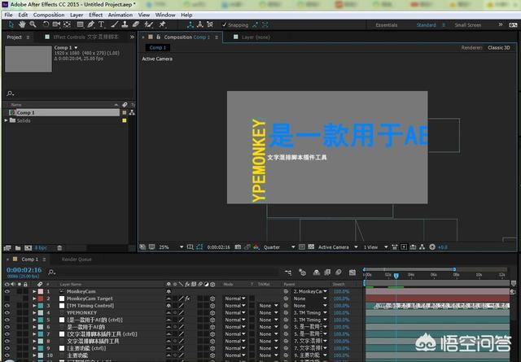Toggle visibility of YPEMONKEY layer
Screen dimensions: 521x362
coord(7,312)
